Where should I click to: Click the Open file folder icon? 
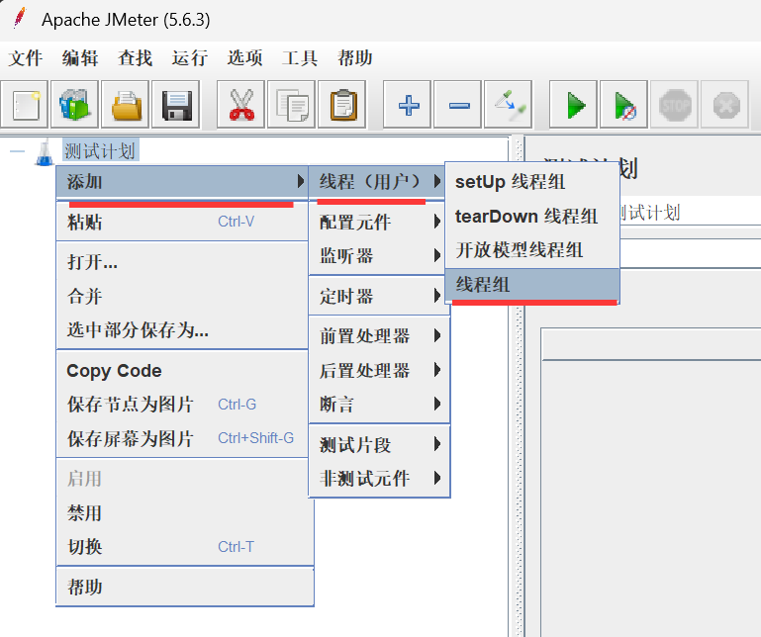[126, 105]
